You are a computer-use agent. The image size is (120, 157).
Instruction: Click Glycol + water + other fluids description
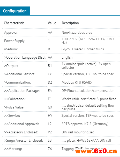tap(82, 49)
